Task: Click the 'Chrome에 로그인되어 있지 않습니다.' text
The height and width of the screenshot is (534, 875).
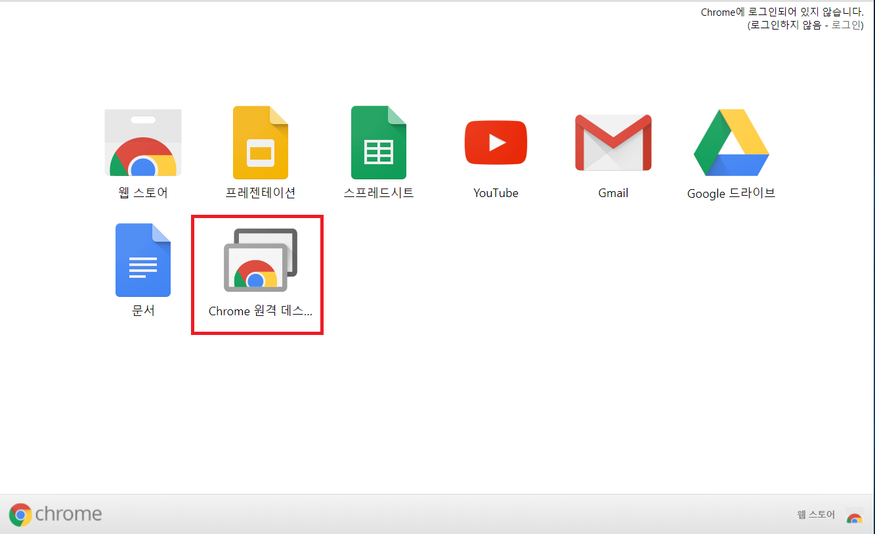Action: coord(782,12)
